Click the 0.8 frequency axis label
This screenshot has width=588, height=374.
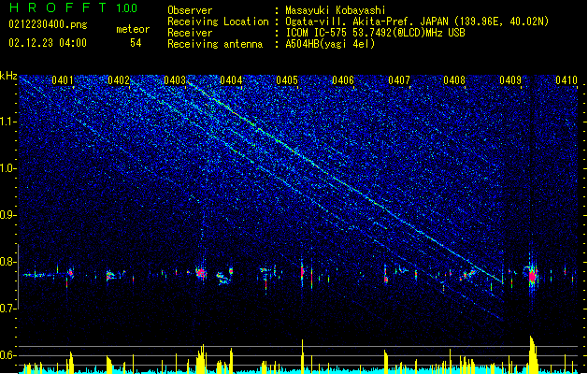[7, 262]
